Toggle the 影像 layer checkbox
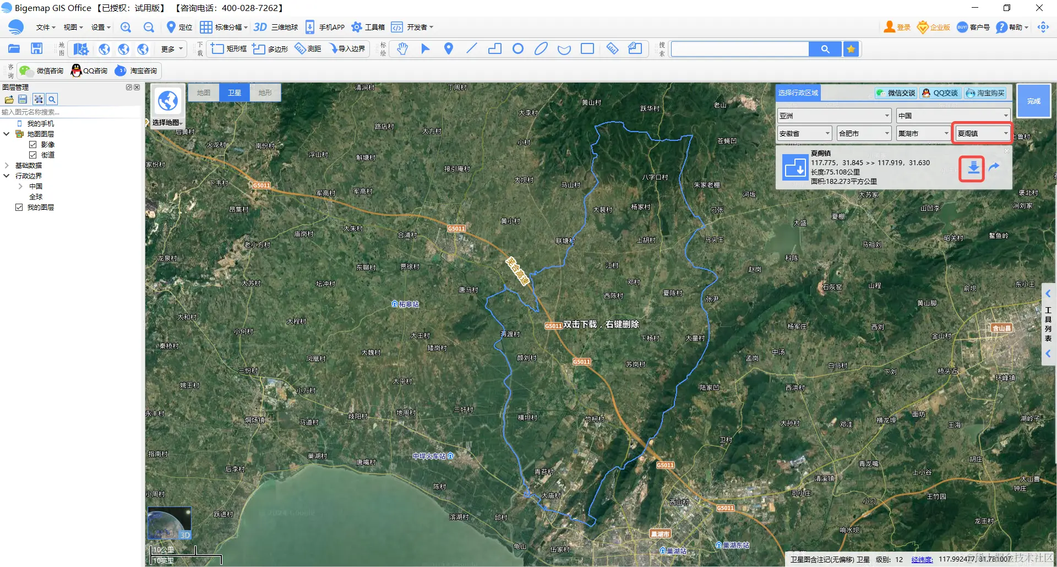 [x=33, y=145]
